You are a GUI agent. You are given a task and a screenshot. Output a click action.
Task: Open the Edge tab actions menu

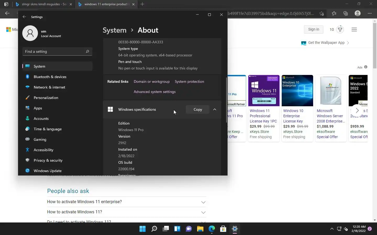click(6, 4)
